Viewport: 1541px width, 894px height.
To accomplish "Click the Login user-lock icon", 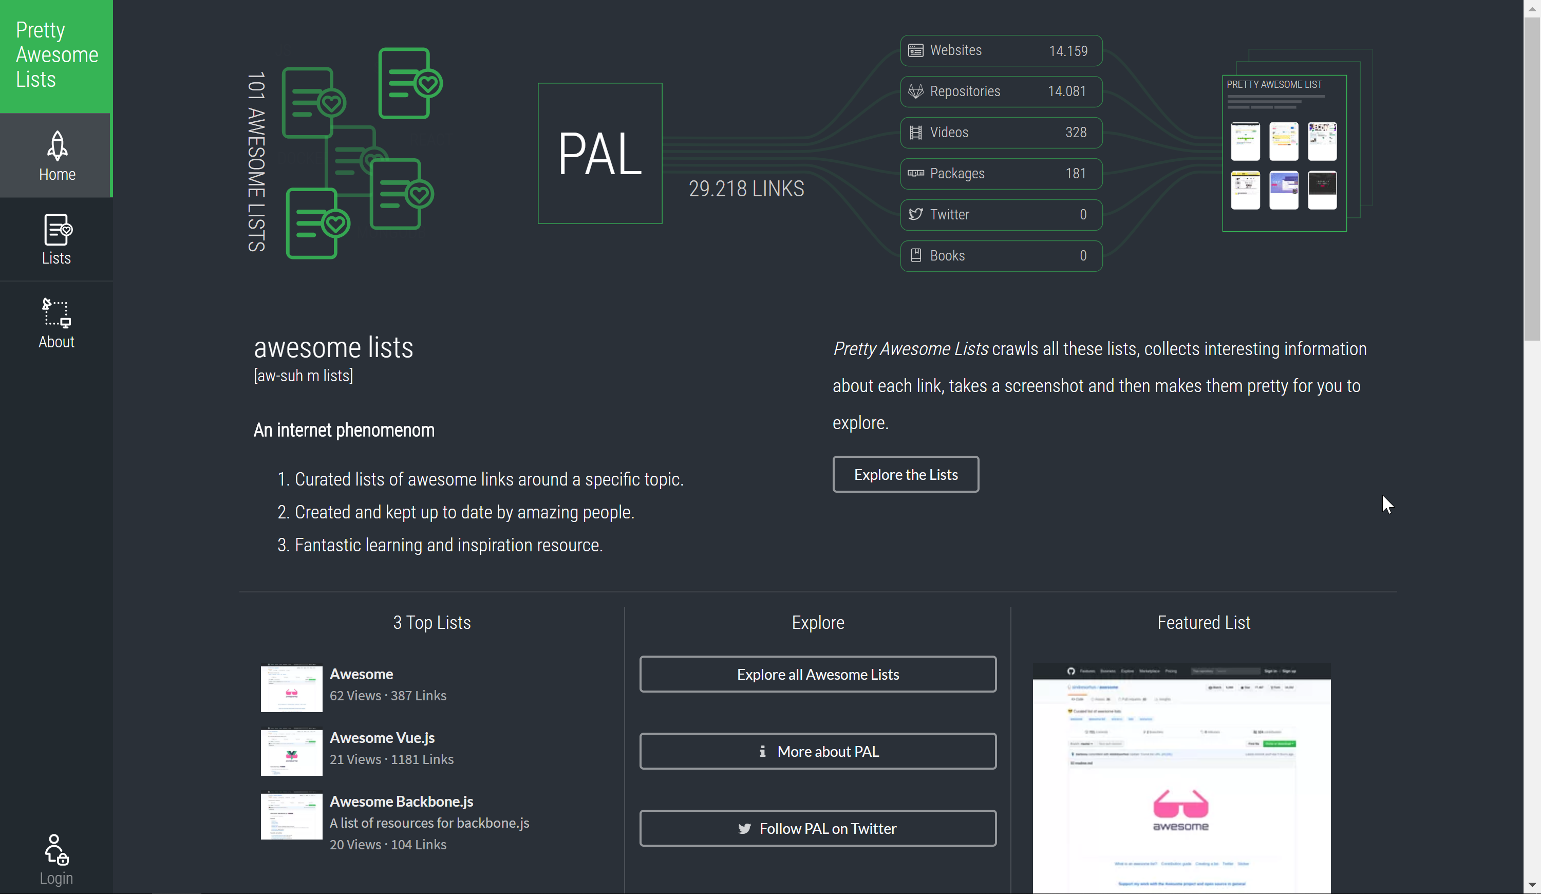I will click(57, 849).
